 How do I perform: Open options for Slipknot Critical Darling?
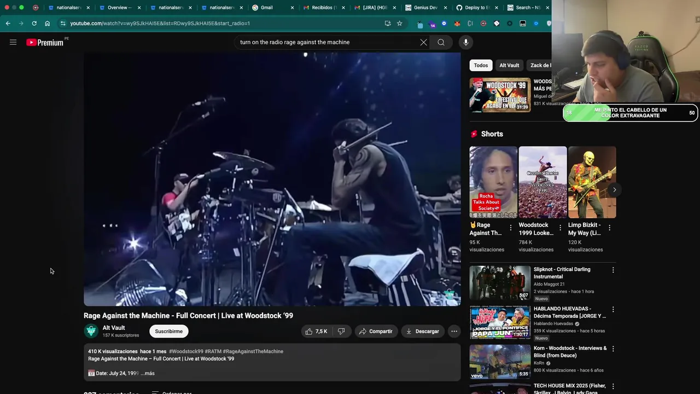coord(613,270)
